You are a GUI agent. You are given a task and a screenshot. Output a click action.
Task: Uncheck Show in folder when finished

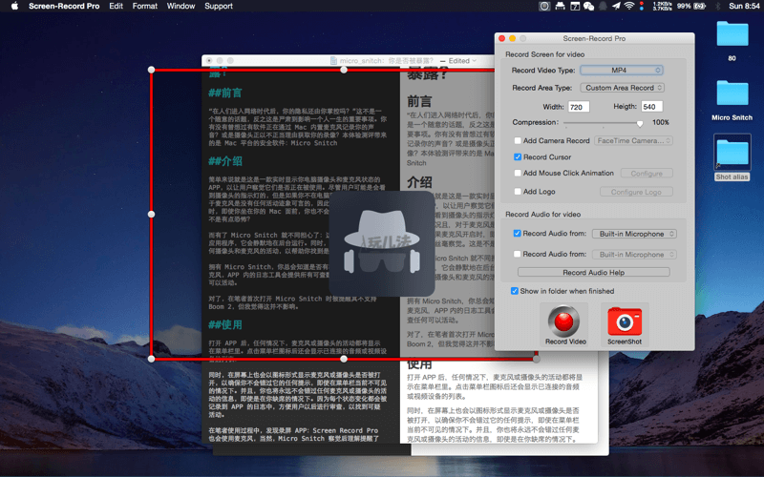coord(514,291)
